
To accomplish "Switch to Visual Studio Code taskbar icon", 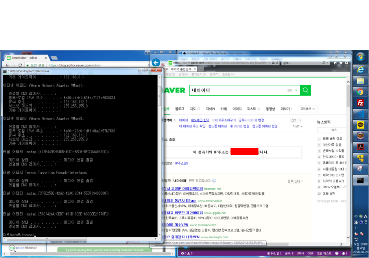I will (x=360, y=114).
